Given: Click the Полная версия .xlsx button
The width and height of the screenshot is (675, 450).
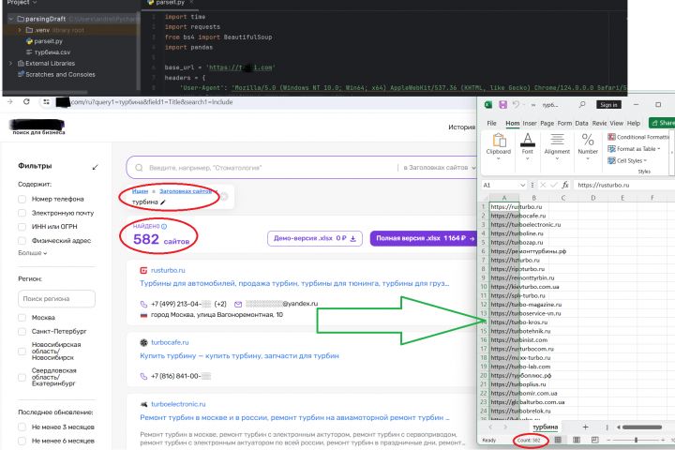Looking at the screenshot, I should 425,238.
